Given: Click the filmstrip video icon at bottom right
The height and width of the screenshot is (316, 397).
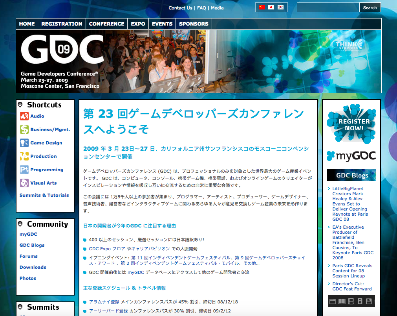Looking at the screenshot, I should pos(351,301).
